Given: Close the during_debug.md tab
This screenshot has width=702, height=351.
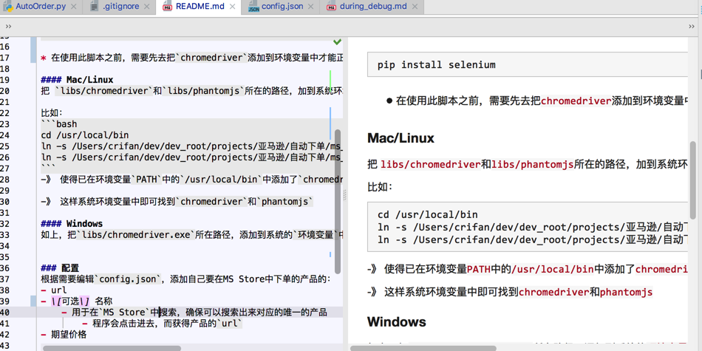Looking at the screenshot, I should click(x=415, y=7).
